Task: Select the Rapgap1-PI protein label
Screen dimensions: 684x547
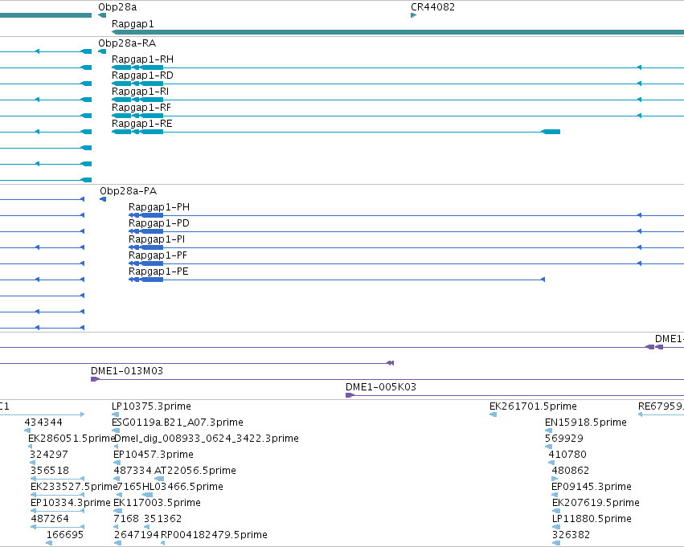Action: [x=157, y=239]
